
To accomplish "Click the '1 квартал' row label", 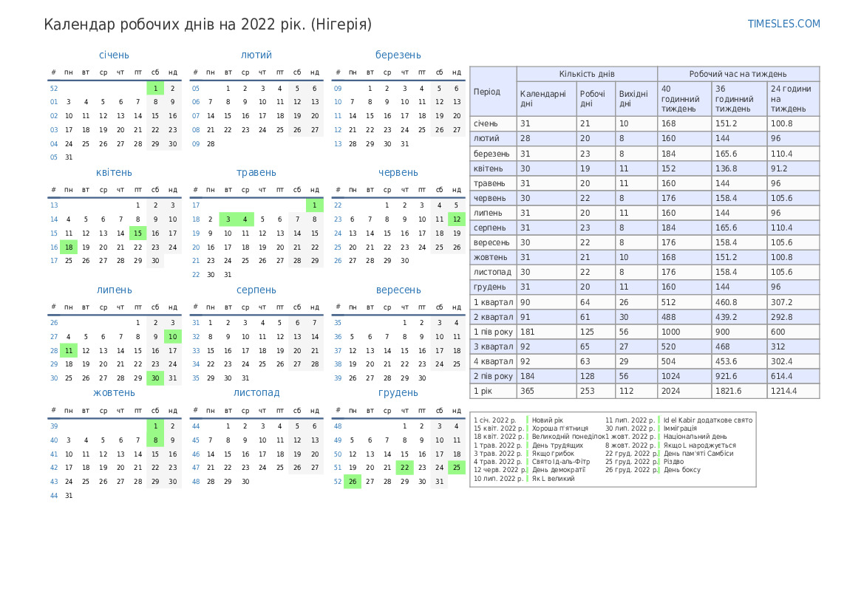I will click(493, 302).
